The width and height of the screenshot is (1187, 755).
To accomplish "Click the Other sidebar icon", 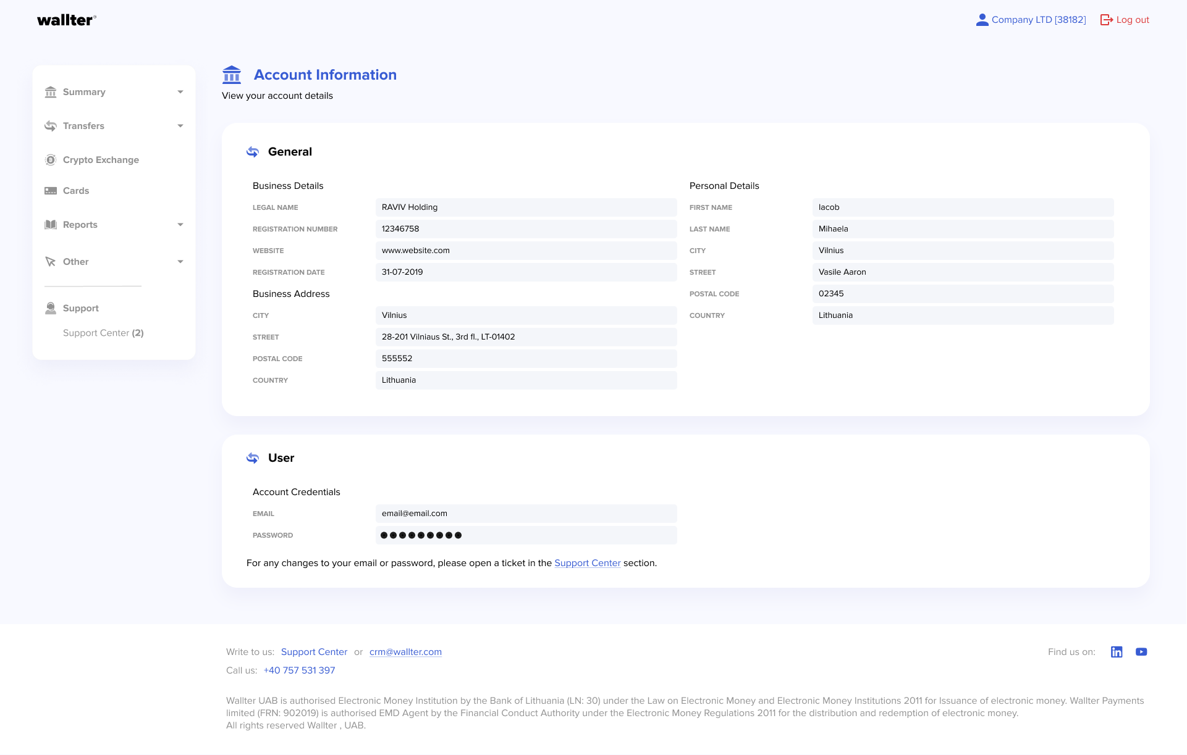I will click(x=51, y=261).
